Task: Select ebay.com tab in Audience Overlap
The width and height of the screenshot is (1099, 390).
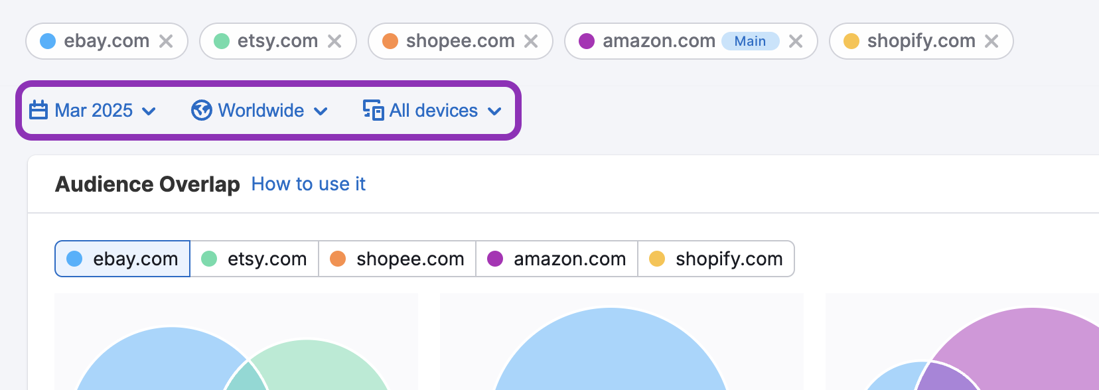Action: pos(123,259)
